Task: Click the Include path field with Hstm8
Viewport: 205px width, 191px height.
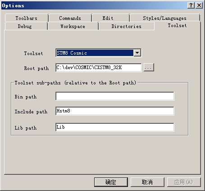Action: 115,111
